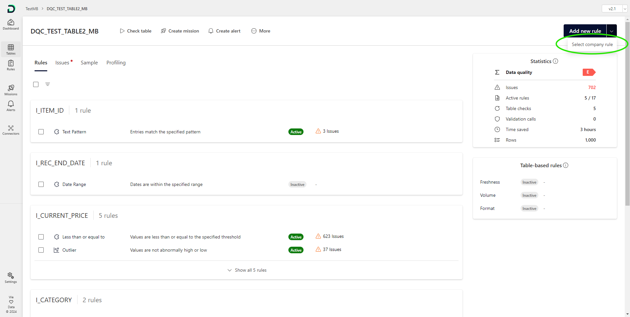
Task: Click the clock icon beside Time saved
Action: point(497,129)
